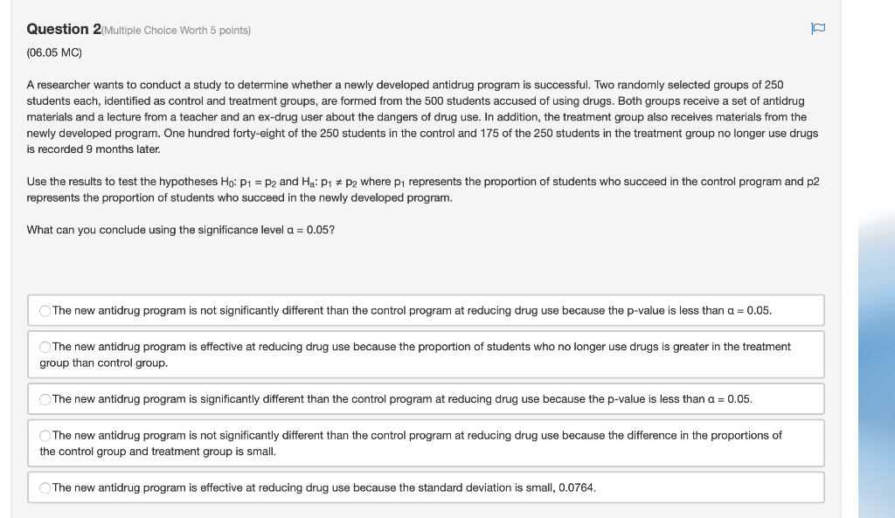This screenshot has width=895, height=518.
Task: Select the radio button for the fourth answer choice
Action: click(x=45, y=435)
